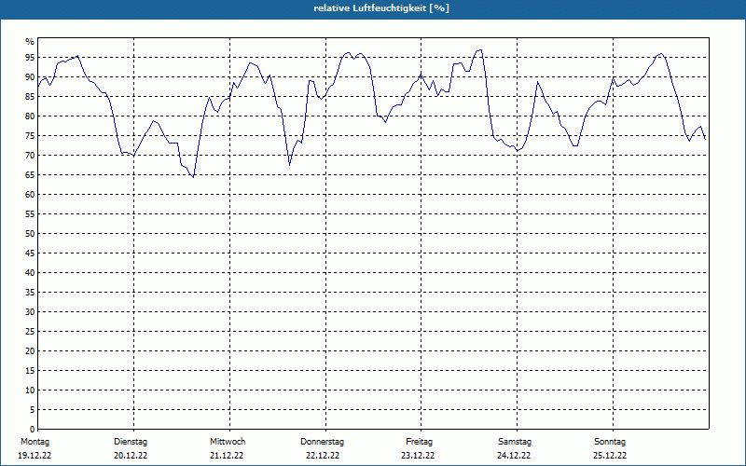
Task: Click the 60 y-axis value
Action: 30,195
